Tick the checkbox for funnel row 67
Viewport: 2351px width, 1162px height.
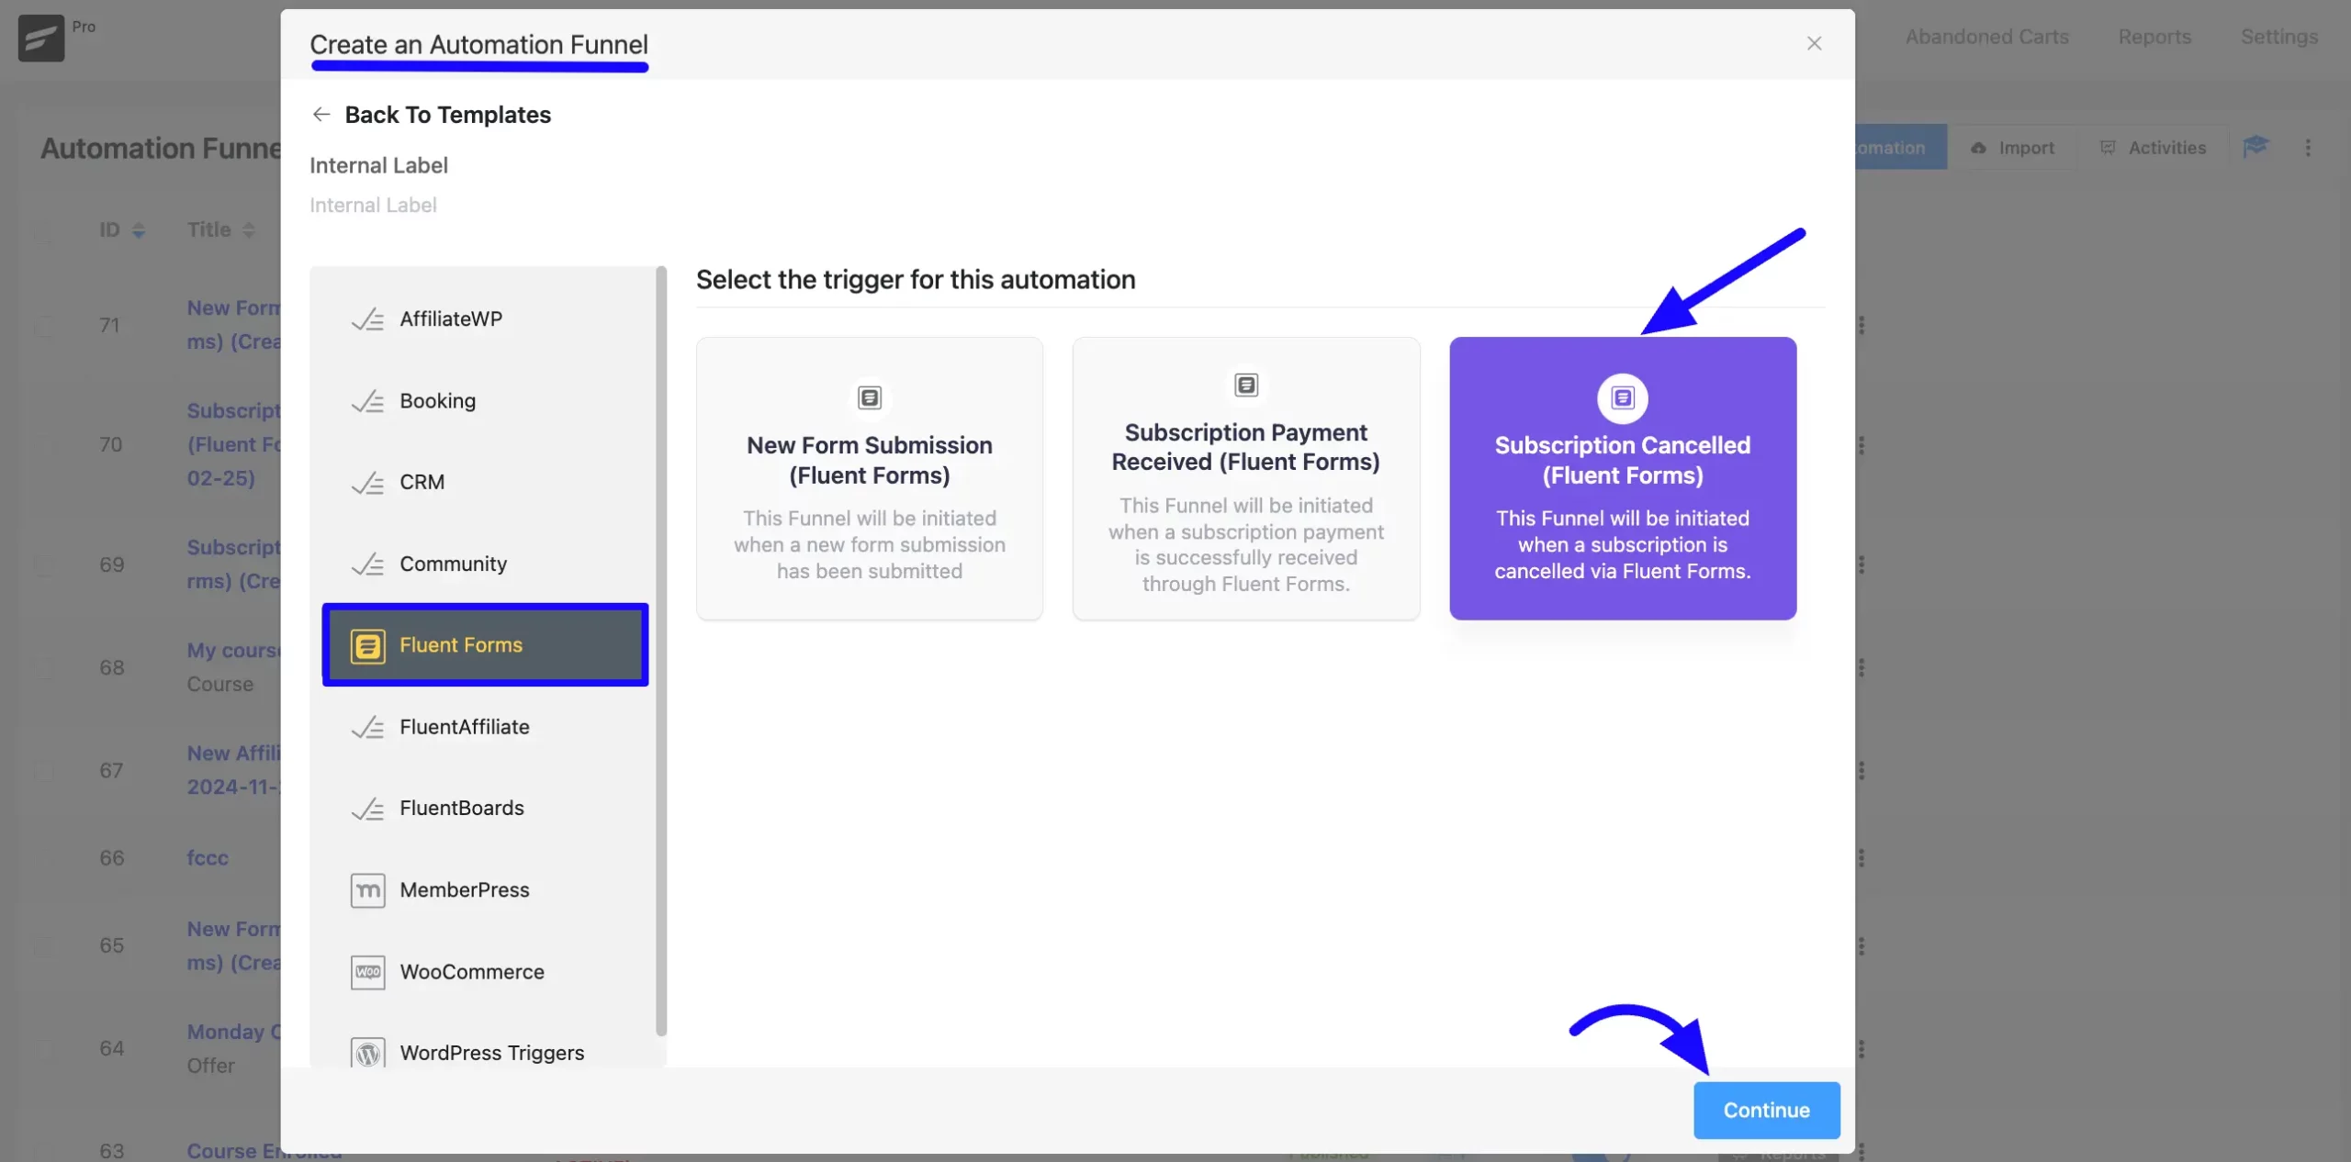coord(44,771)
